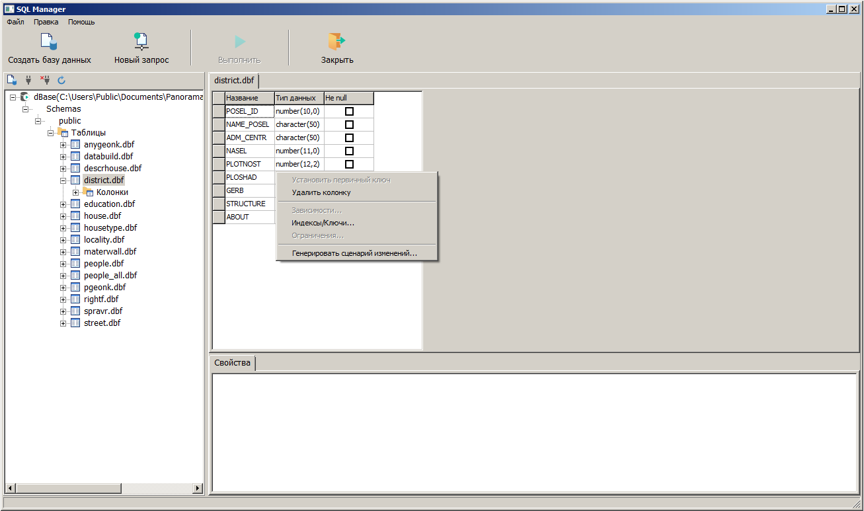Click the dBase database icon in the tree
This screenshot has height=511, width=864.
[x=25, y=97]
